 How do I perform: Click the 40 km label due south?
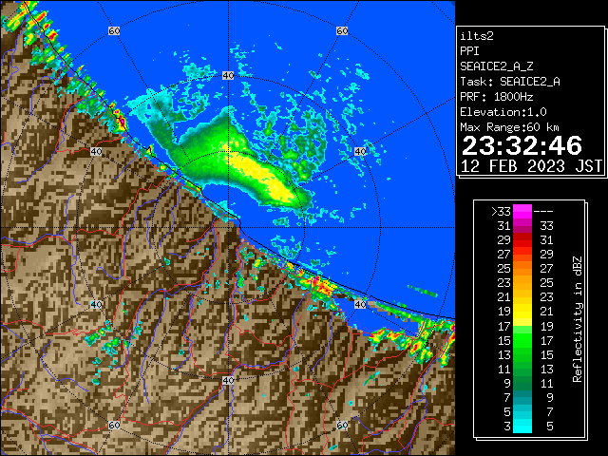coord(228,380)
